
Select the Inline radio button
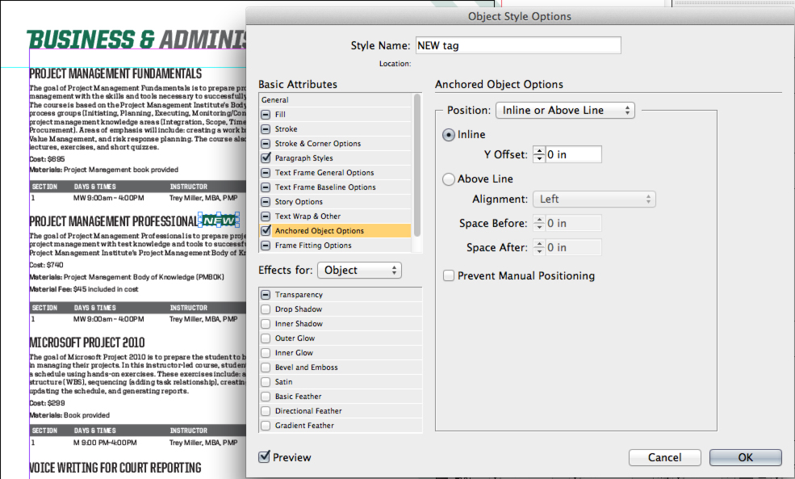point(449,135)
